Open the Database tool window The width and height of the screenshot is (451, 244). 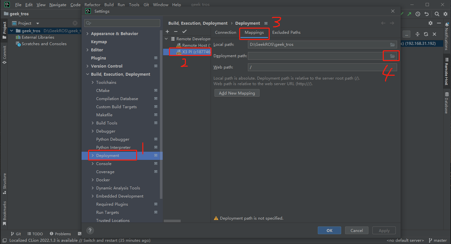(x=446, y=103)
